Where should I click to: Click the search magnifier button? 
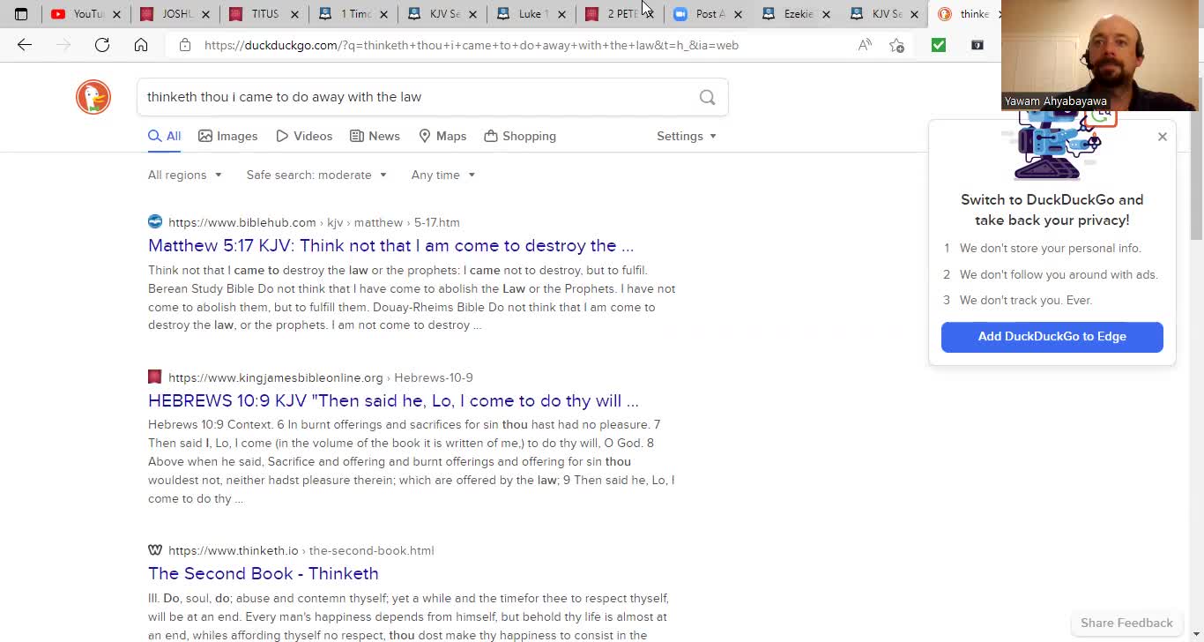[707, 97]
